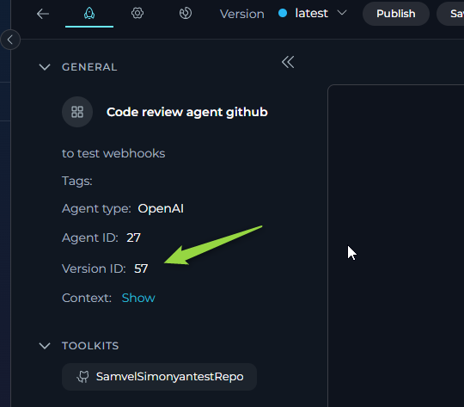Click the blue latest version status dot
This screenshot has width=464, height=407.
tap(283, 13)
